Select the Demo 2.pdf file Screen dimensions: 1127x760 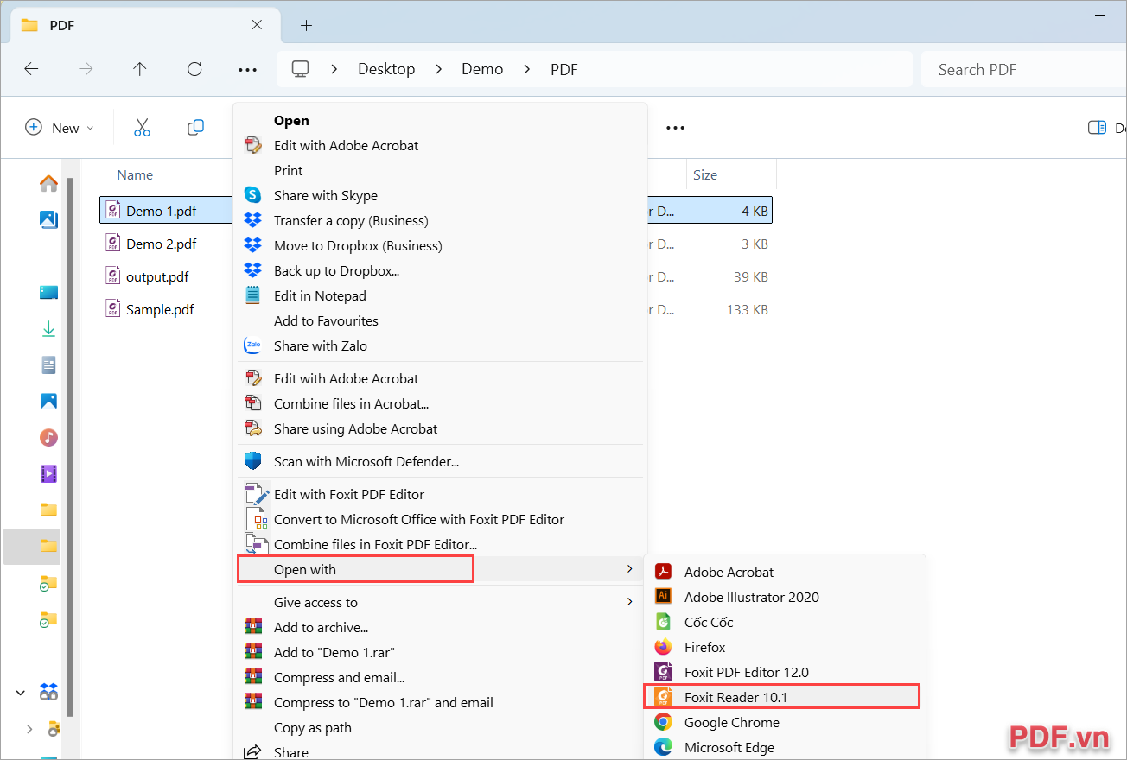coord(161,244)
